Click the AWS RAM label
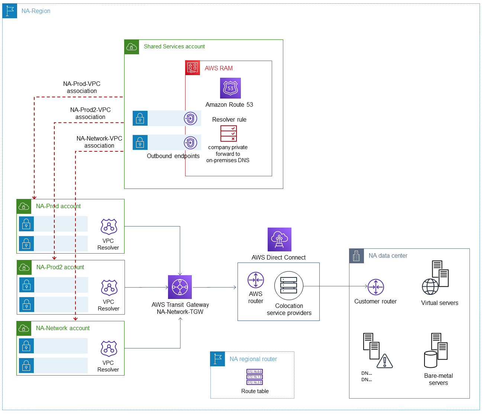Image resolution: width=484 pixels, height=415 pixels. coord(219,68)
